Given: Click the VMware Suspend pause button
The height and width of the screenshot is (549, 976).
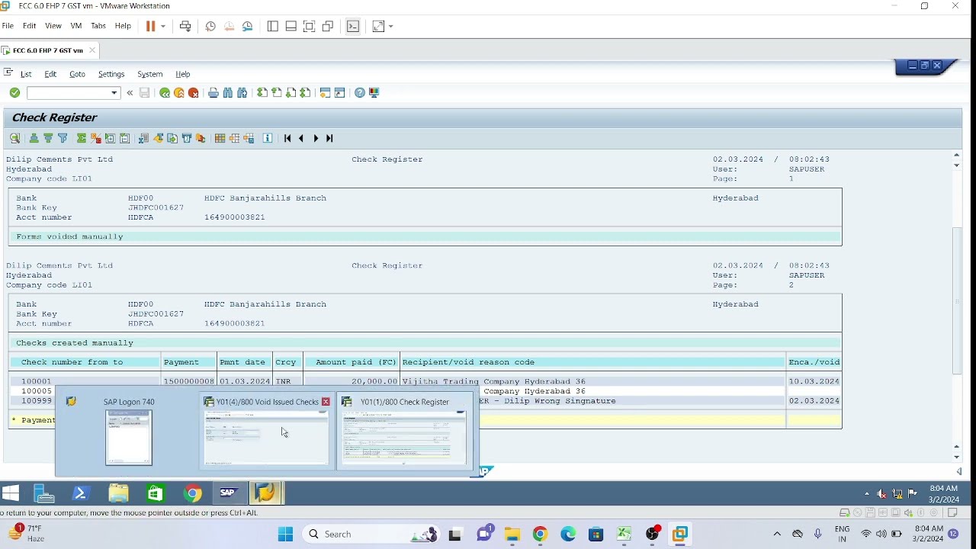Looking at the screenshot, I should click(151, 27).
